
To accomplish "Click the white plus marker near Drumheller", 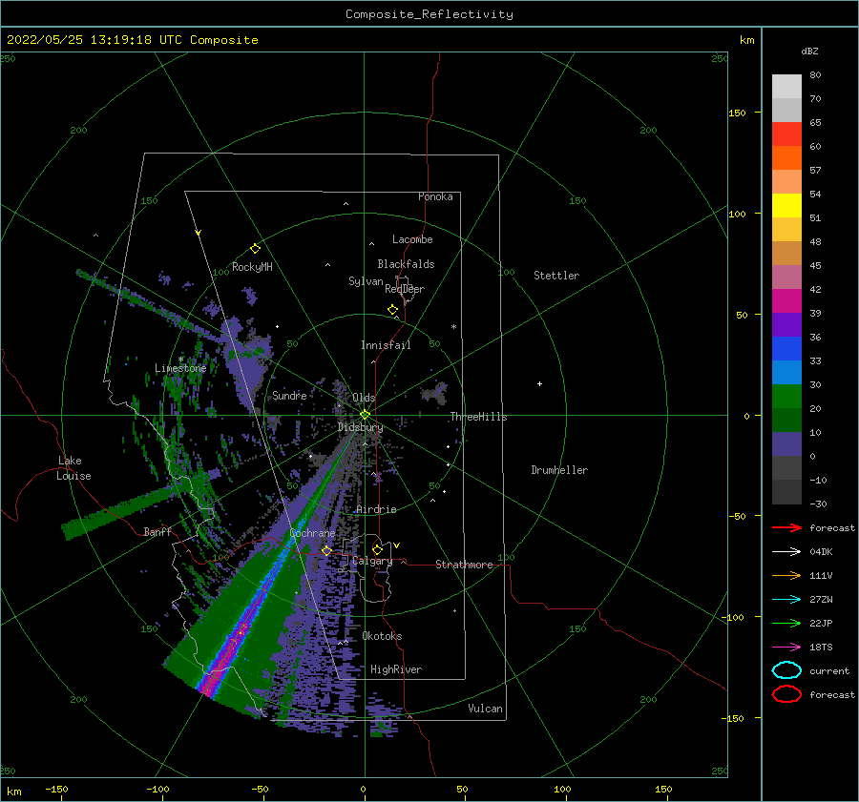I will tap(539, 383).
